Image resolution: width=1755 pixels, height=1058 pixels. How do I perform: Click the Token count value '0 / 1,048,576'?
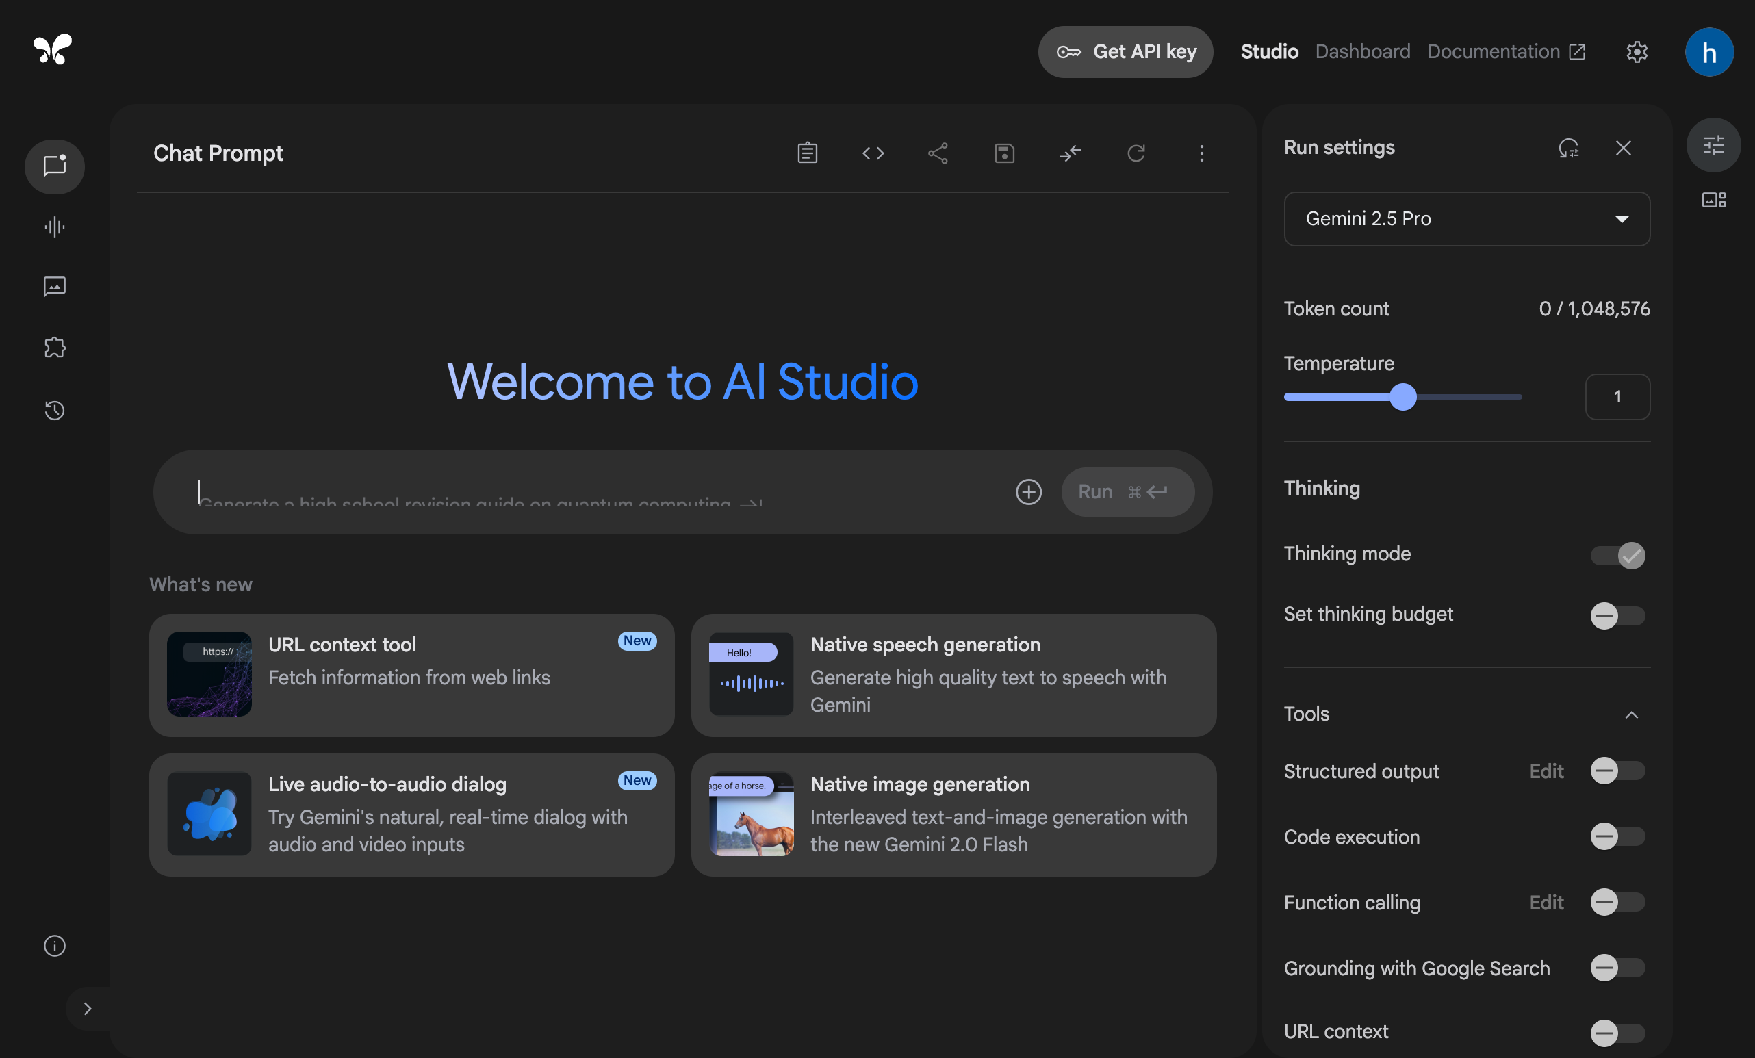[x=1594, y=309]
